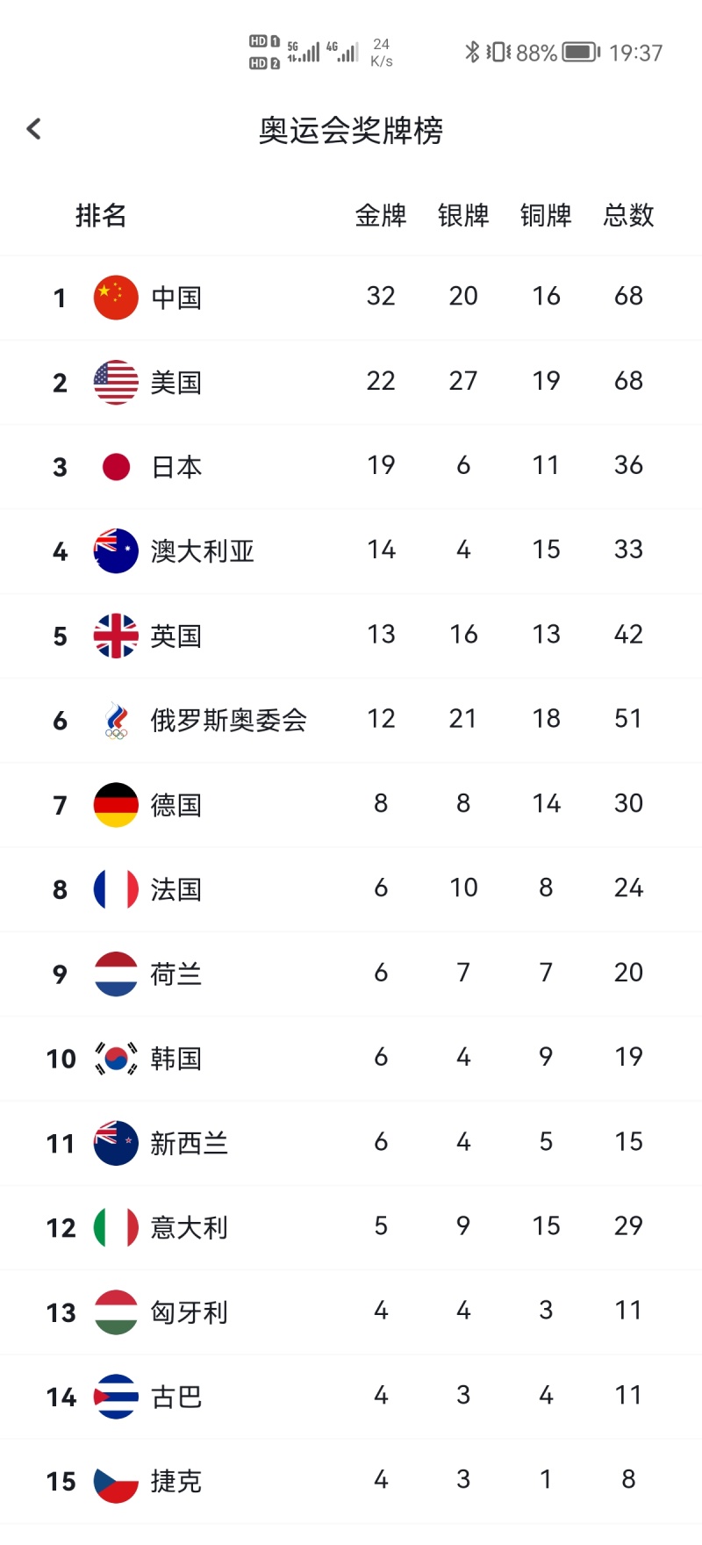Tap the Australia flag icon
The width and height of the screenshot is (702, 1545).
[x=116, y=551]
